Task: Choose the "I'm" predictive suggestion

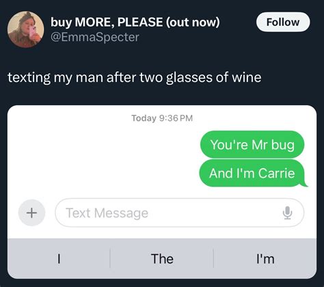Action: coord(265,259)
